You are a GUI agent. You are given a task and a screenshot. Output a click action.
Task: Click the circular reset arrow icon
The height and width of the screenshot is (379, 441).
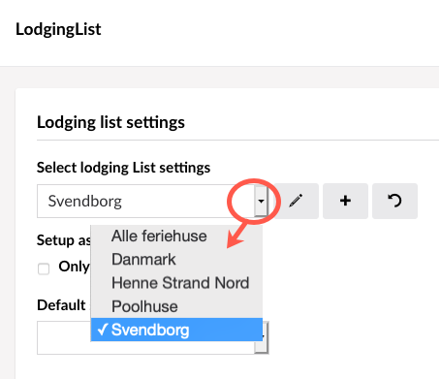[394, 201]
